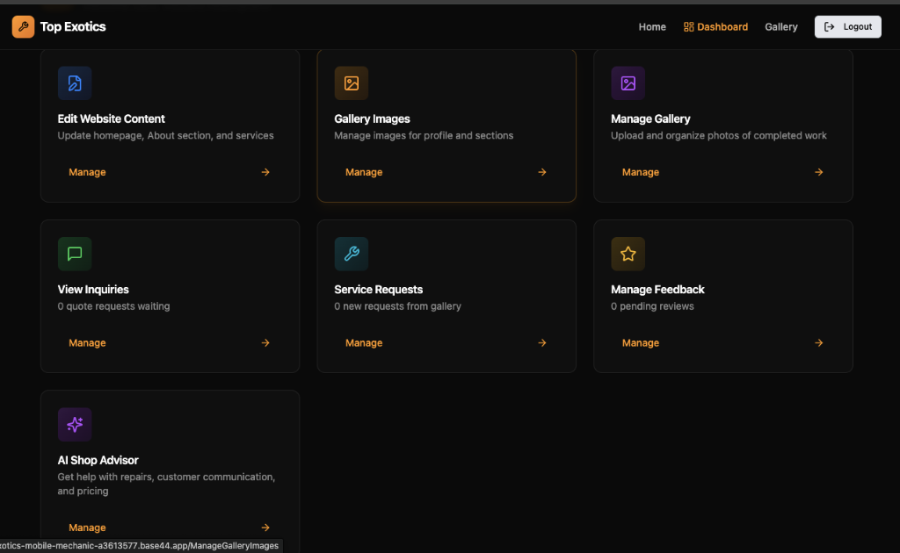The height and width of the screenshot is (553, 900).
Task: Click Manage under Edit Website Content
Action: click(87, 172)
